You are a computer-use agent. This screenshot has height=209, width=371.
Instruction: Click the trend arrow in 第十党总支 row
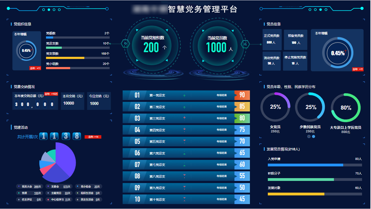pos(184,199)
